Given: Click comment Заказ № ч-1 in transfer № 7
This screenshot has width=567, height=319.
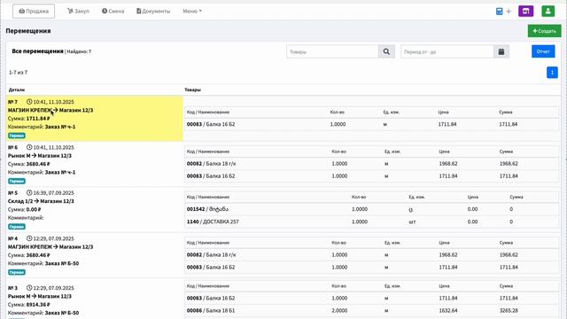Looking at the screenshot, I should (x=60, y=127).
